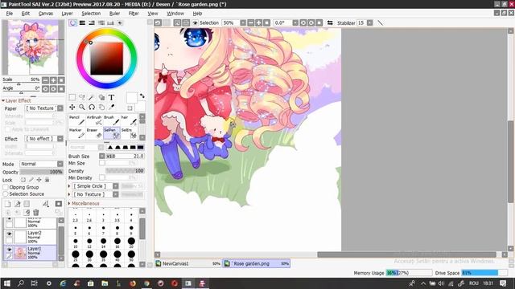515x289 pixels.
Task: Hide Layer1 using its eye icon
Action: tap(9, 250)
